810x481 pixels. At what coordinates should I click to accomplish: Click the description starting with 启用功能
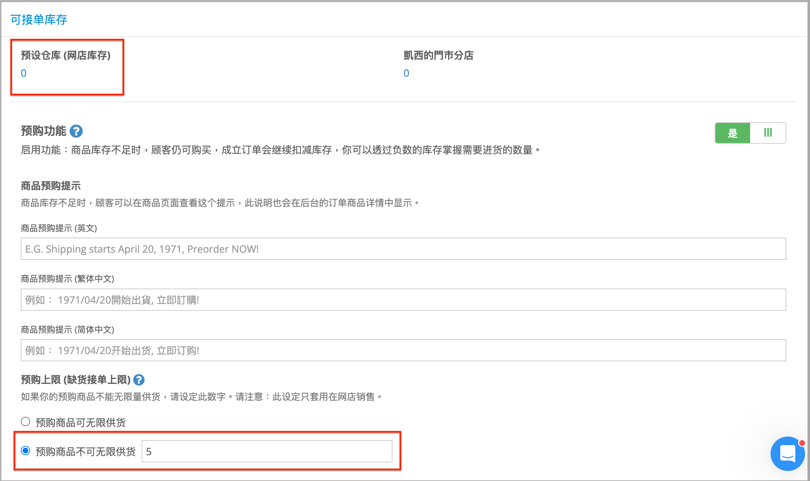[281, 150]
